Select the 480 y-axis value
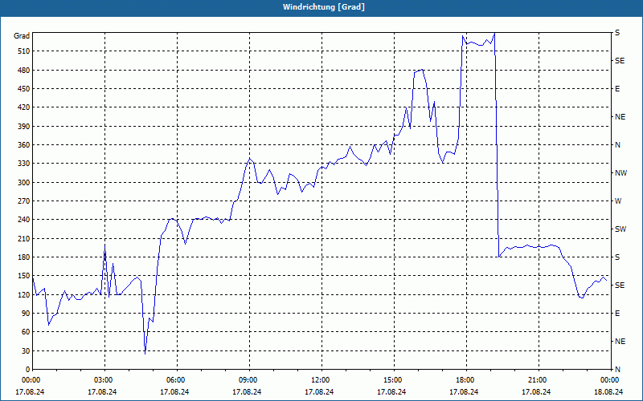 tap(23, 70)
